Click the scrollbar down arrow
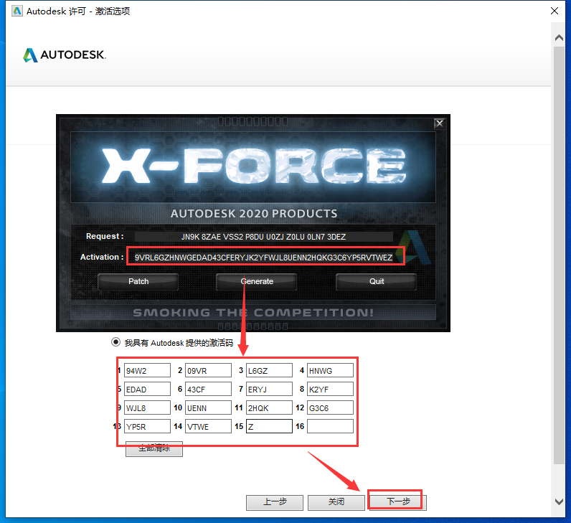This screenshot has width=571, height=523. 560,502
